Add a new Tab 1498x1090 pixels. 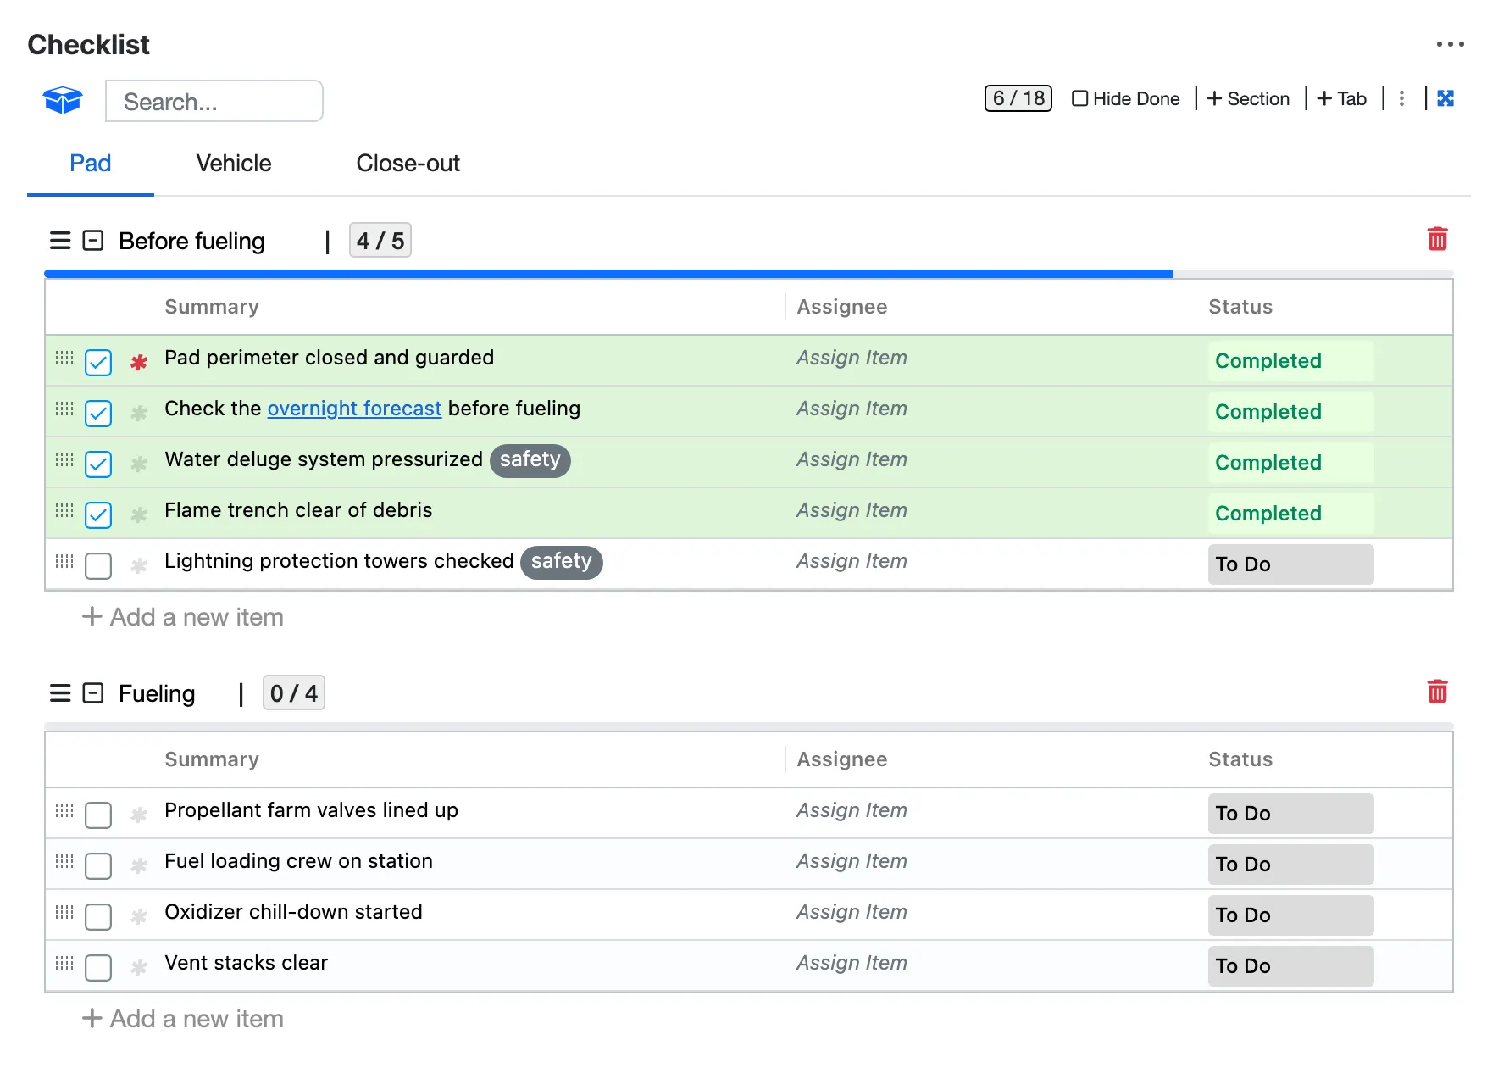pos(1342,98)
